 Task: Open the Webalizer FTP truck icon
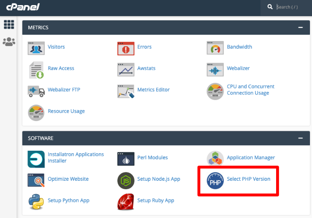(36, 91)
